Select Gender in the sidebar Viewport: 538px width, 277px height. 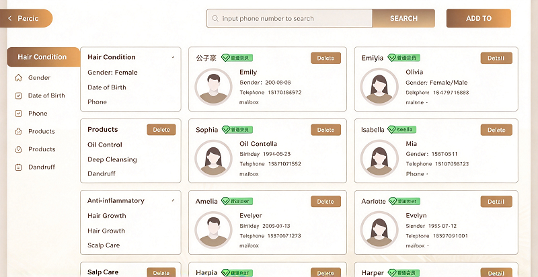(39, 78)
